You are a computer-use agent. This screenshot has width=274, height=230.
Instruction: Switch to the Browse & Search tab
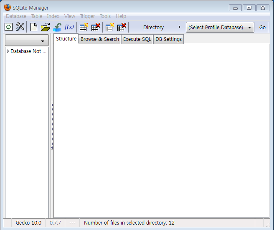(99, 39)
